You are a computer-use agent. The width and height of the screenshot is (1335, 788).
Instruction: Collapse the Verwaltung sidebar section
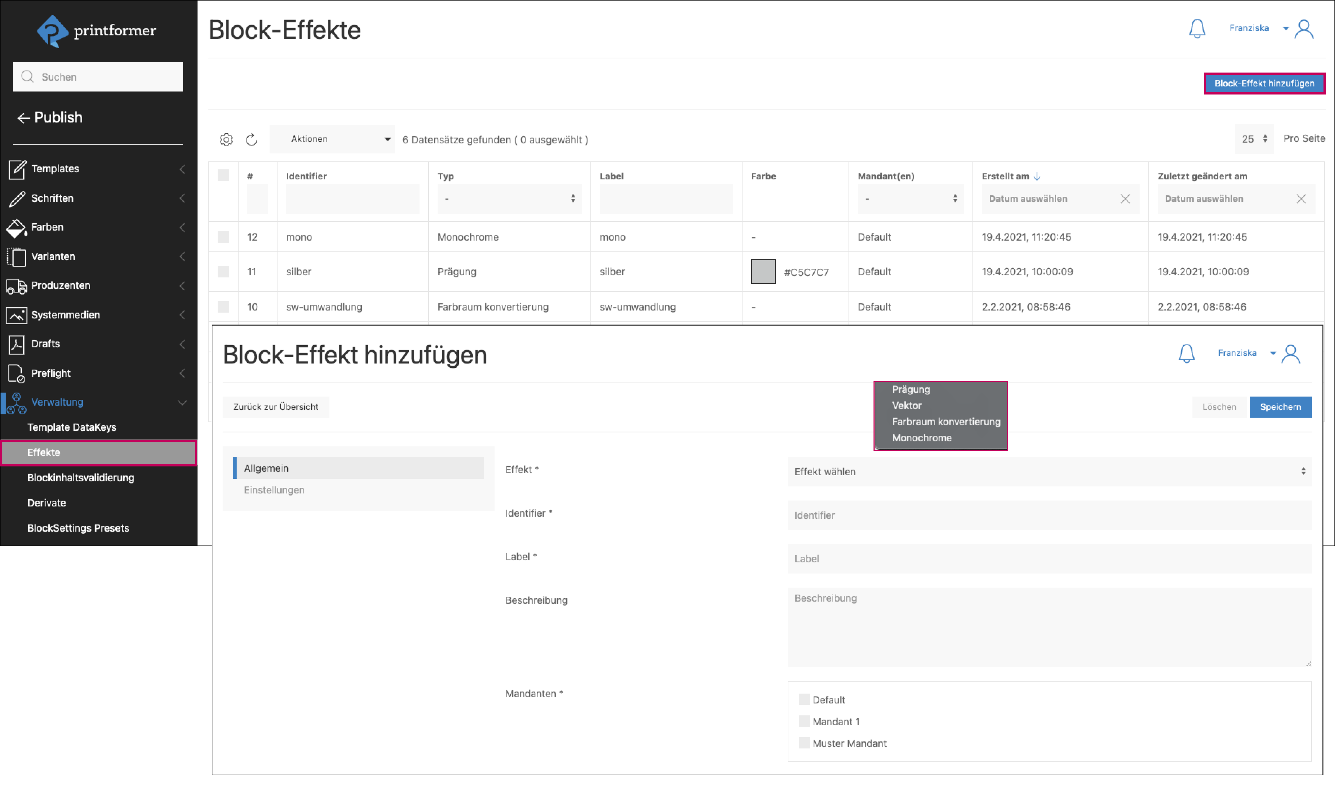pyautogui.click(x=182, y=402)
